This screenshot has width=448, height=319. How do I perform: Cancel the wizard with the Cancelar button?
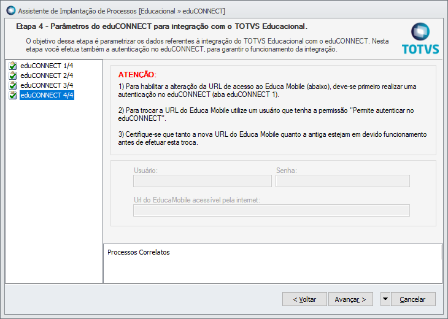(x=413, y=299)
